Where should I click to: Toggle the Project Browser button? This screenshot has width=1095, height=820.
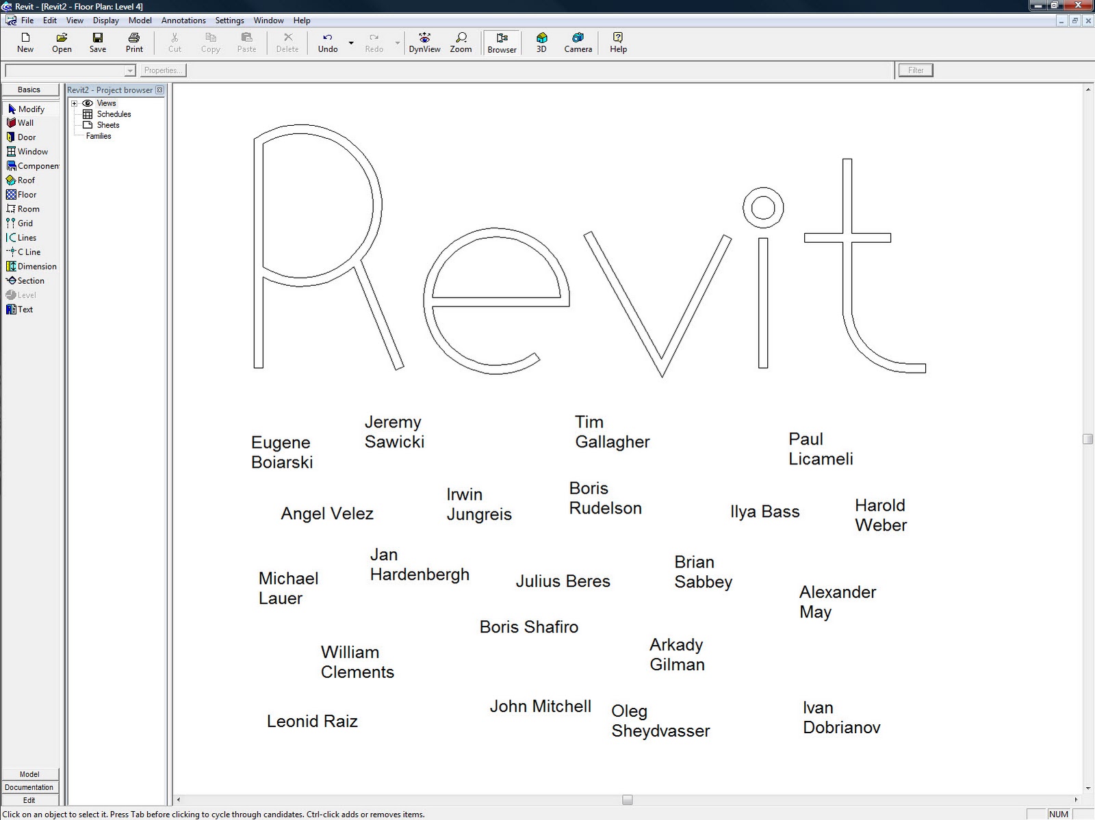[502, 42]
